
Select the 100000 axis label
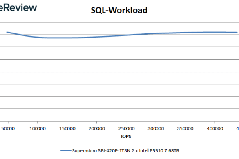(38, 128)
